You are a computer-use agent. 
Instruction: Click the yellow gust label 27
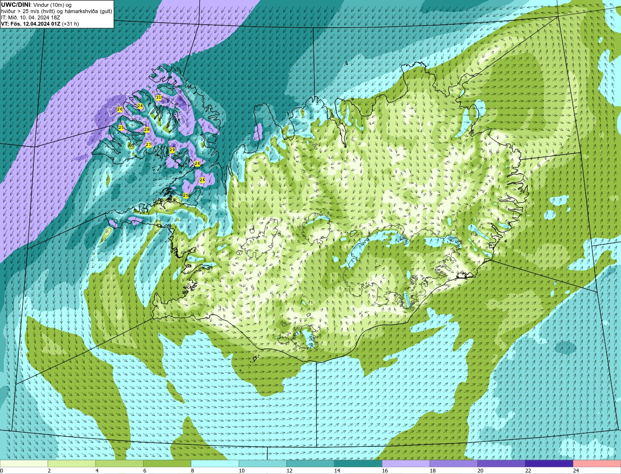[x=148, y=144]
